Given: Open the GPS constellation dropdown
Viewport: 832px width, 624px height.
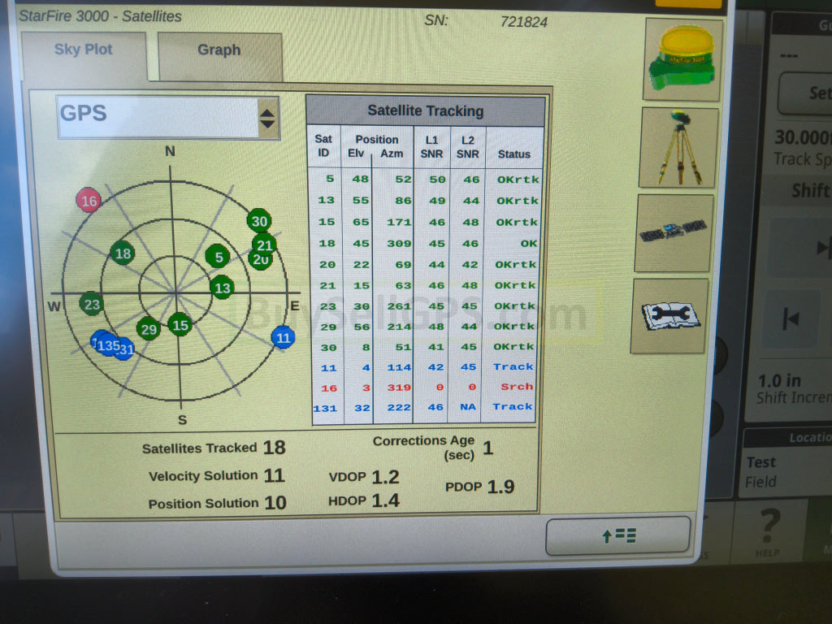Looking at the screenshot, I should pos(168,117).
